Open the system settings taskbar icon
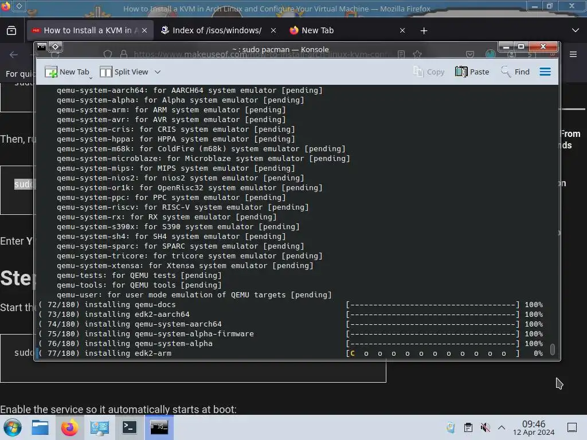The width and height of the screenshot is (587, 440). (x=99, y=427)
